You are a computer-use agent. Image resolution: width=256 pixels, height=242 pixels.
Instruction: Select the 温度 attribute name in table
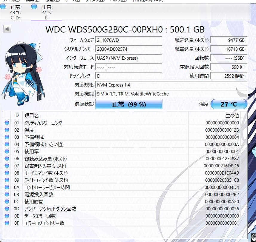[29, 130]
